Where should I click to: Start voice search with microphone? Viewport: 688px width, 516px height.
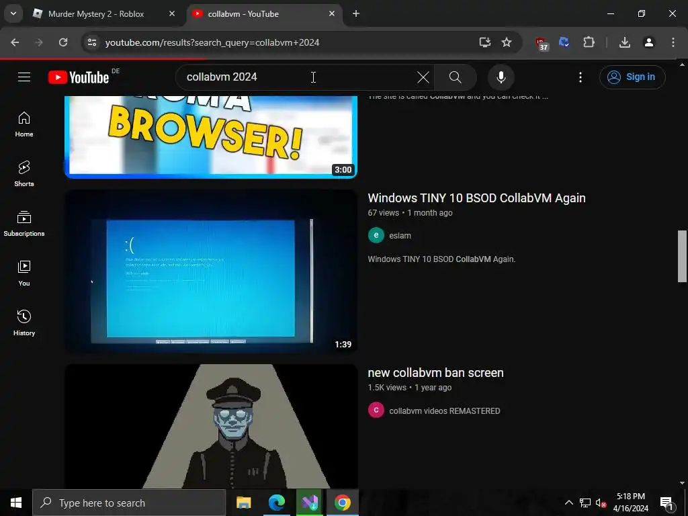click(x=501, y=77)
